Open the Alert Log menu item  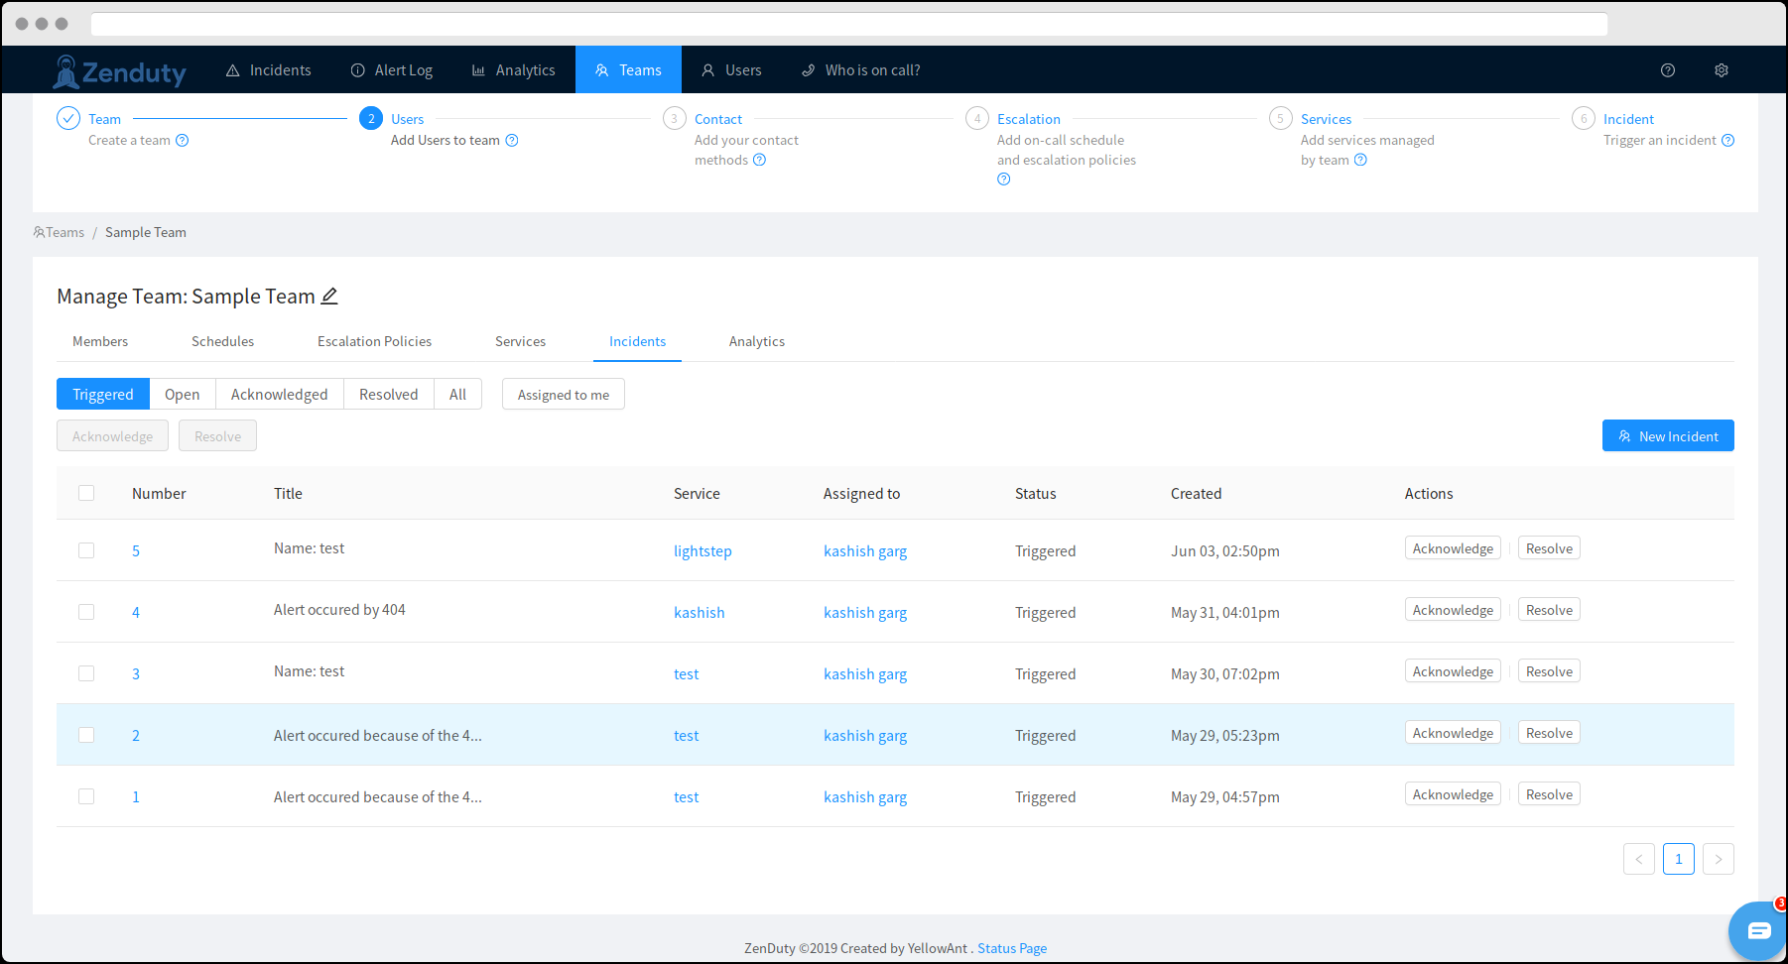pyautogui.click(x=392, y=70)
